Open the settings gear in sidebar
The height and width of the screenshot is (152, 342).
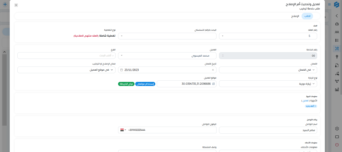click(x=337, y=129)
